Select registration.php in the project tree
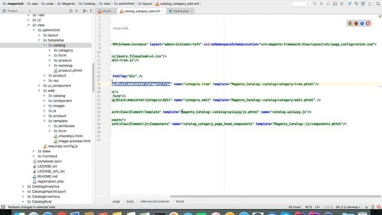This screenshot has width=382, height=215. pyautogui.click(x=50, y=182)
